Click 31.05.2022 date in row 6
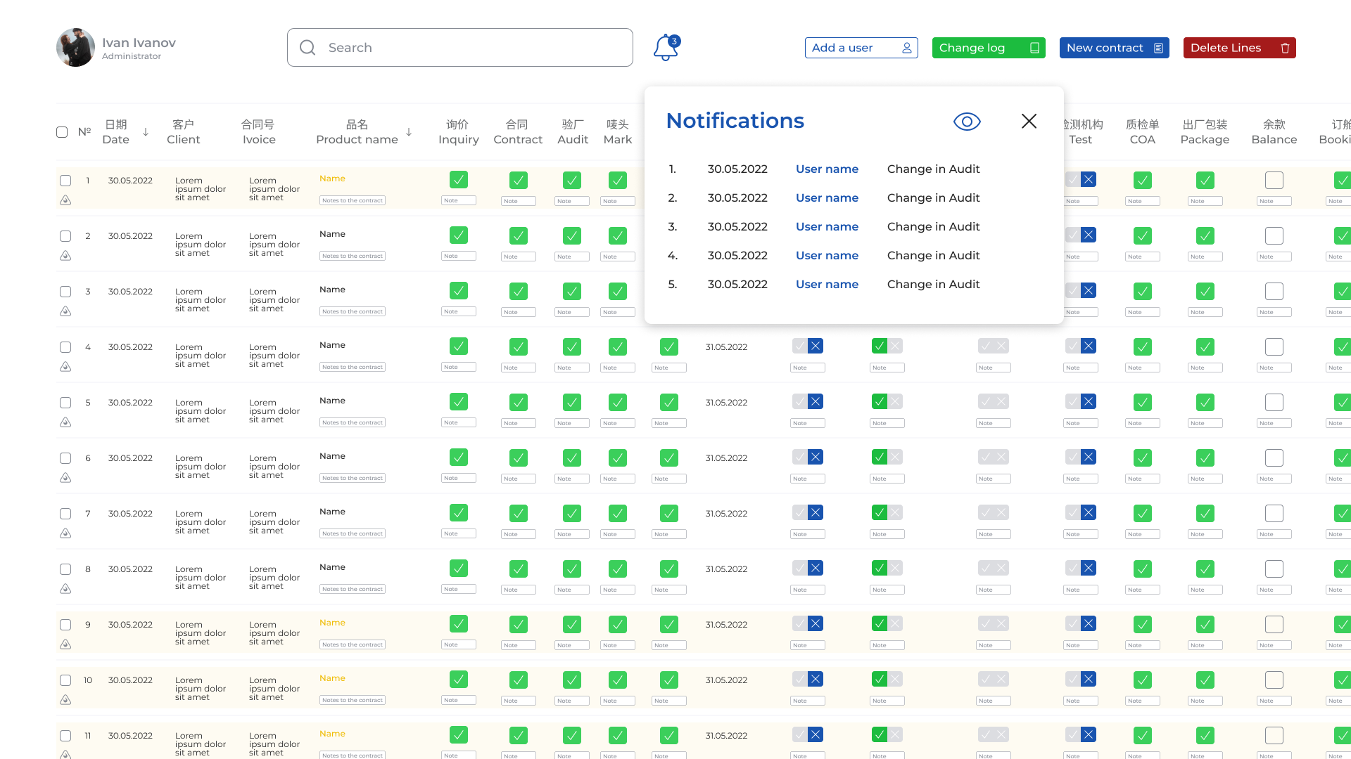Image resolution: width=1351 pixels, height=759 pixels. 726,458
